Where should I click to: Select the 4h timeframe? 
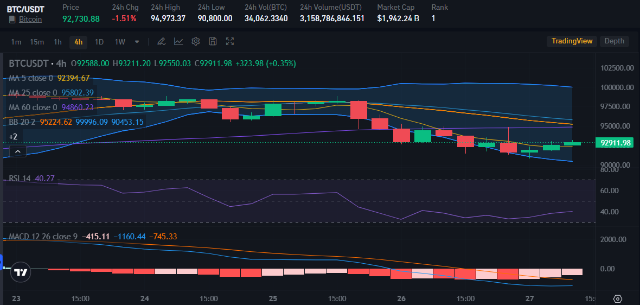(78, 42)
